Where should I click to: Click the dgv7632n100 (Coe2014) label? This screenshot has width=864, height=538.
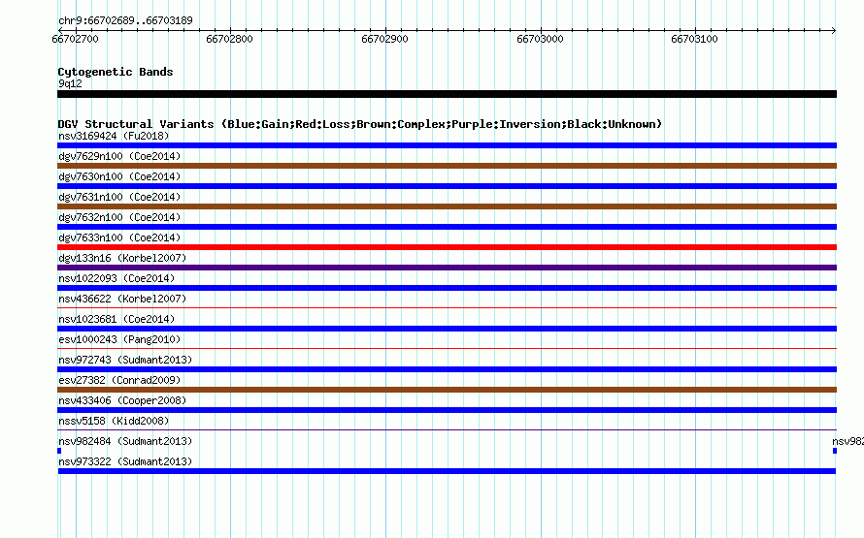(x=119, y=217)
